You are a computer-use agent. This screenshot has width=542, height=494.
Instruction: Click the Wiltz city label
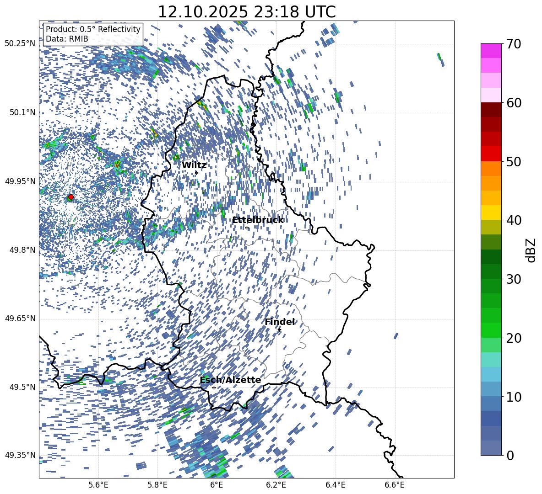[x=194, y=165]
